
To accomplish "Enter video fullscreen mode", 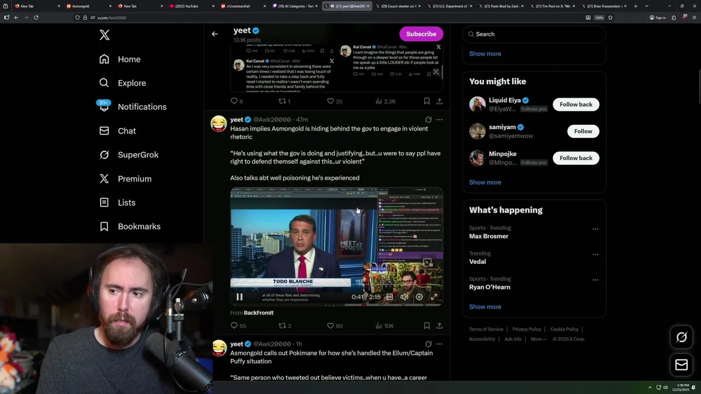I will pyautogui.click(x=434, y=297).
